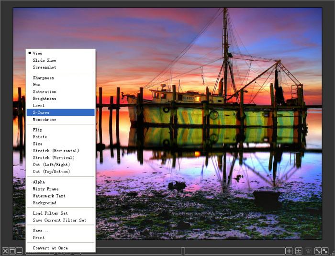Click the shrink arrows icon
The height and width of the screenshot is (256, 335).
(x=325, y=251)
